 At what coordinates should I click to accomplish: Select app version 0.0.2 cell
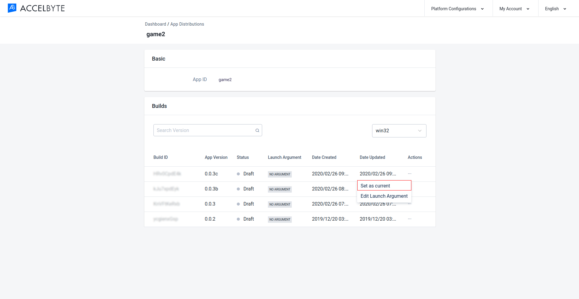click(x=210, y=219)
